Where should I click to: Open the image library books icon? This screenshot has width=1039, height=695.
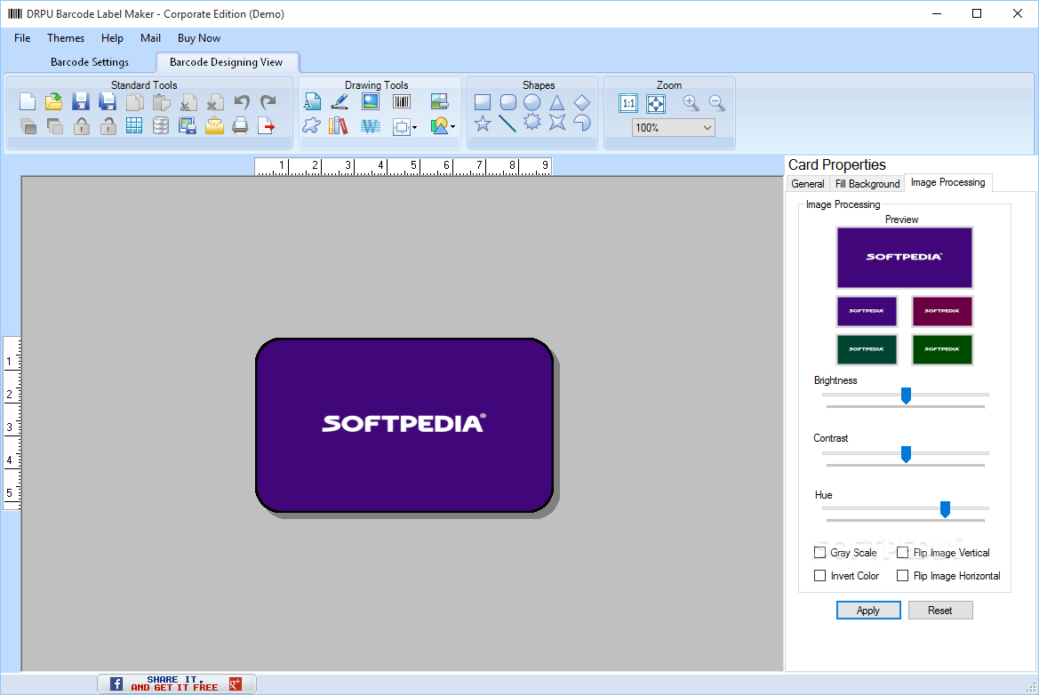coord(338,126)
